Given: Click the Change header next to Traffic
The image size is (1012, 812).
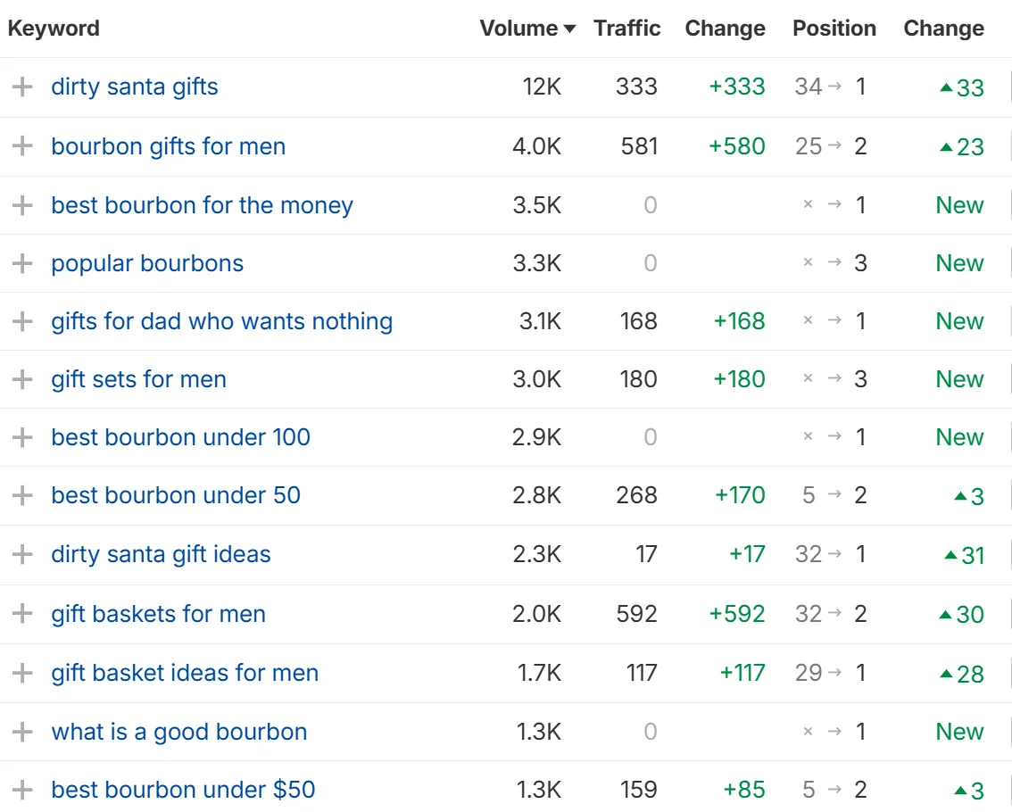Looking at the screenshot, I should pyautogui.click(x=725, y=29).
